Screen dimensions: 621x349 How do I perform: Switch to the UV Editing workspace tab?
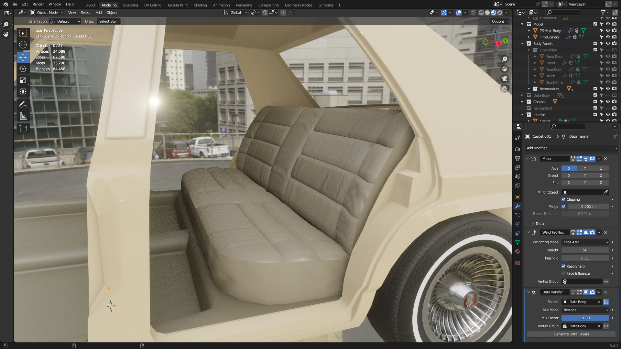click(x=153, y=5)
